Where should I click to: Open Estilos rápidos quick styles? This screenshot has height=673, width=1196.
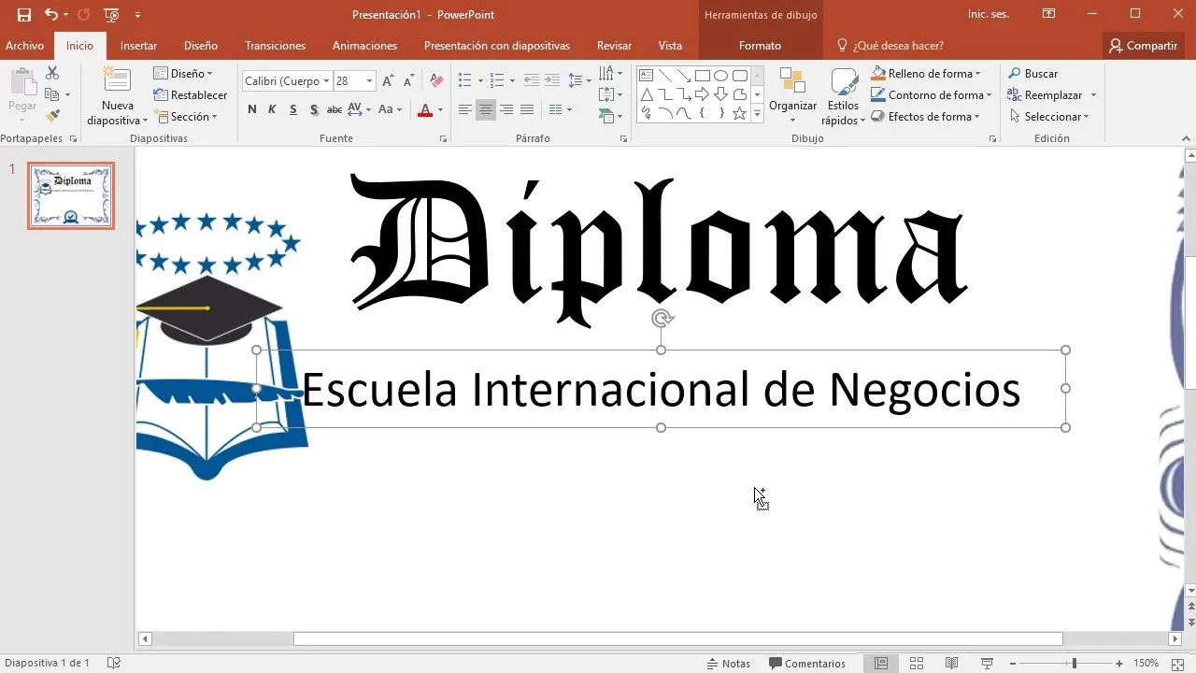[x=843, y=95]
